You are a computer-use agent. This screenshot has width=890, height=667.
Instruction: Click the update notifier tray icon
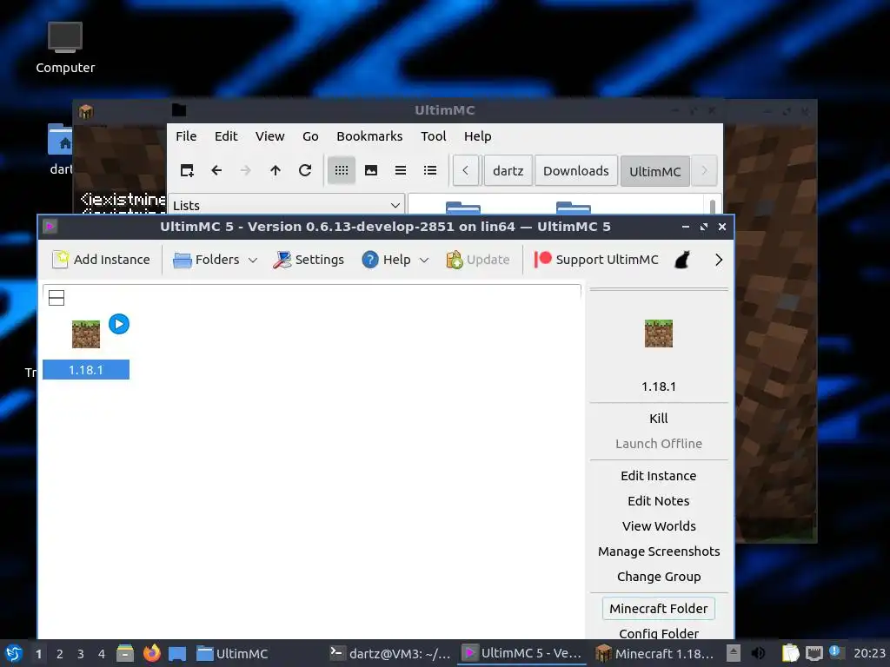point(835,651)
